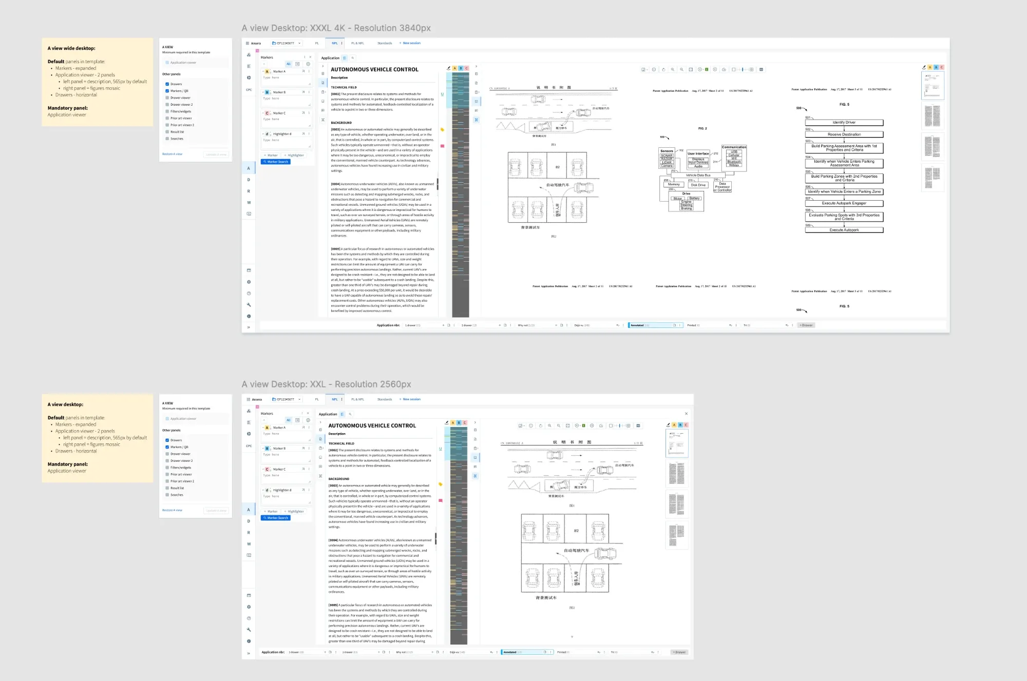The height and width of the screenshot is (681, 1027).
Task: Check Searches in the lower A VIEW panel
Action: coord(167,495)
